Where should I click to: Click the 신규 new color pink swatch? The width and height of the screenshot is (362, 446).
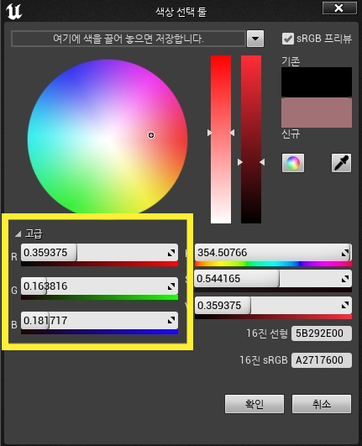[317, 113]
